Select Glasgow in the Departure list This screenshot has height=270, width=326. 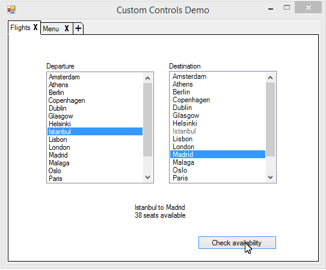point(95,116)
